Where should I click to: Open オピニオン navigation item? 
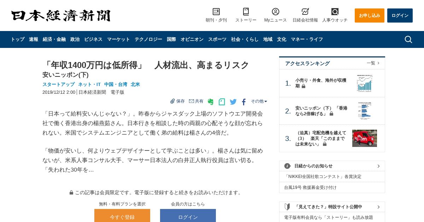pyautogui.click(x=192, y=39)
